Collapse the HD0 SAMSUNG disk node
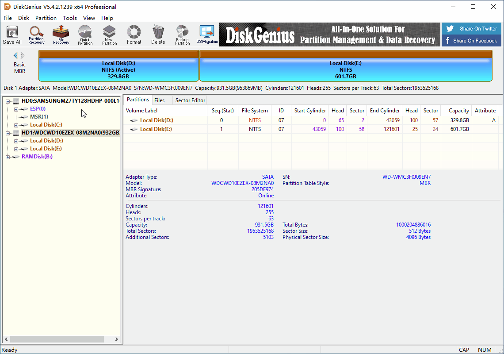 8,101
